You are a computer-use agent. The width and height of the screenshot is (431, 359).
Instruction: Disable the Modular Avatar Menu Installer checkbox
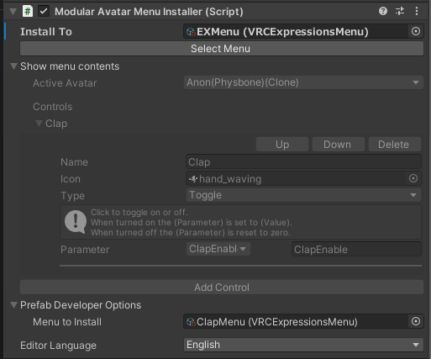pos(44,12)
